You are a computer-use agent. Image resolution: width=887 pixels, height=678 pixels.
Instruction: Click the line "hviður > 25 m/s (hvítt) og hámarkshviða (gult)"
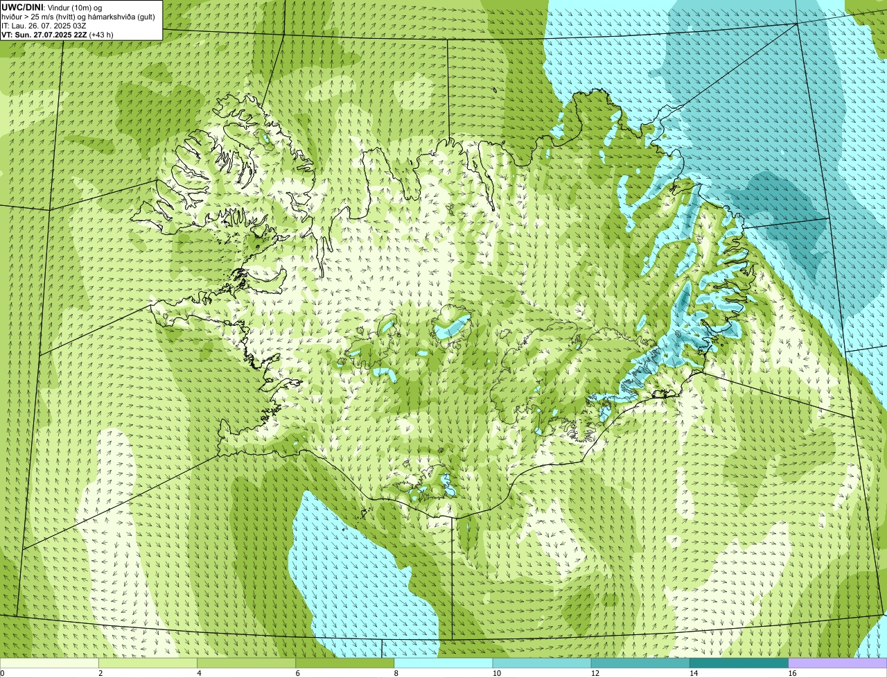pyautogui.click(x=78, y=16)
